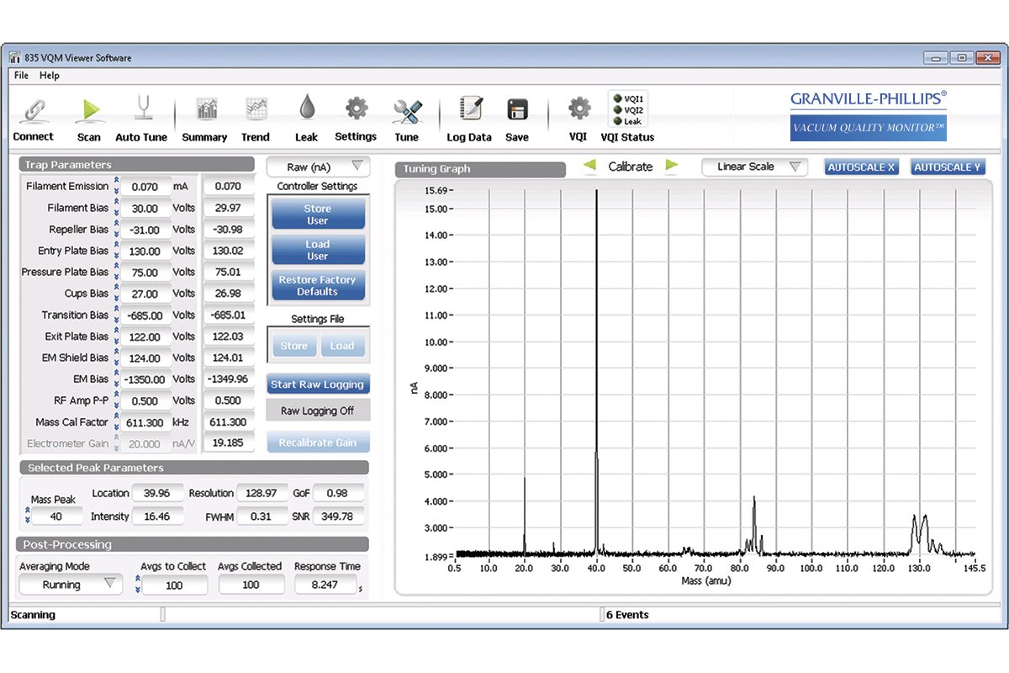Open the Averaging Mode dropdown
Viewport: 1009px width, 673px height.
pos(71,584)
